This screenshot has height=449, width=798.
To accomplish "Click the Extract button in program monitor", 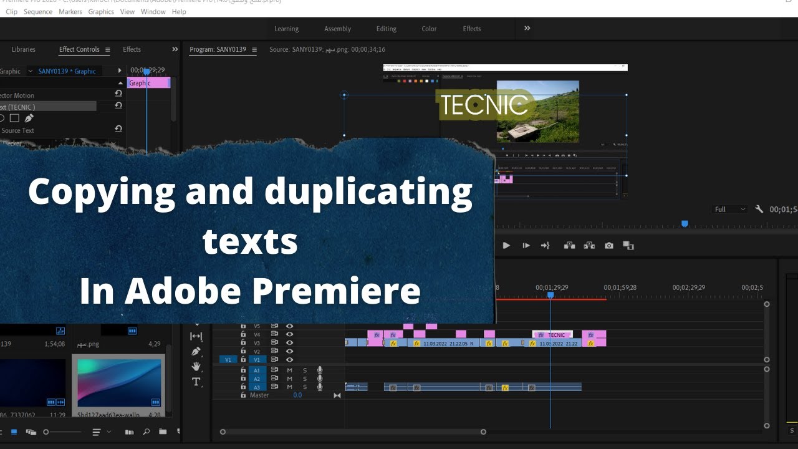I will (x=589, y=246).
